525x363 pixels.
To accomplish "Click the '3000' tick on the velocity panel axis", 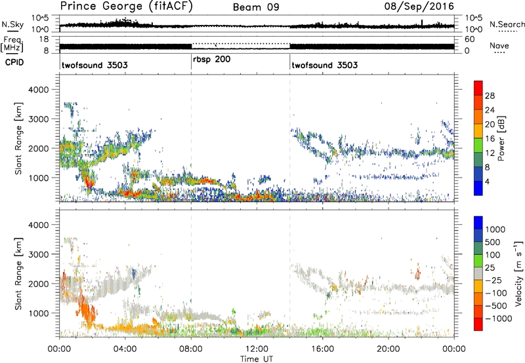I will (38, 254).
